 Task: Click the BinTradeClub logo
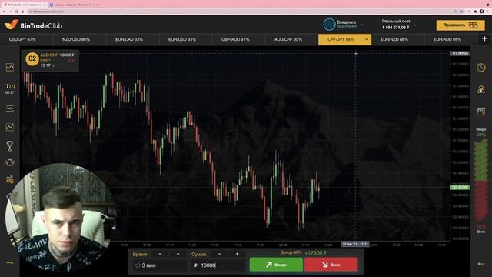[x=34, y=25]
